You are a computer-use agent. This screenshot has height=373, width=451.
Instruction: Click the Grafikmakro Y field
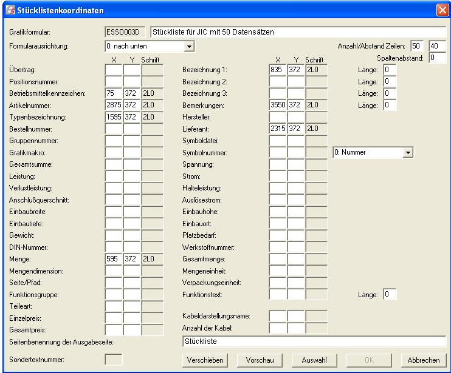pos(132,153)
